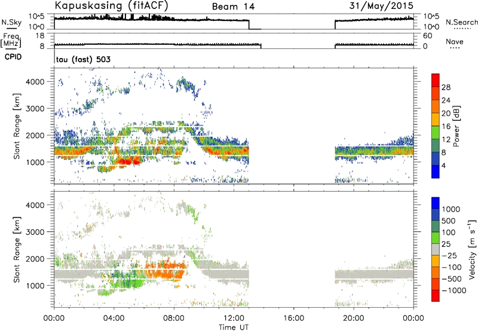Viewport: 478px width, 331px height.
Task: Click the 2000 km tick in power panel
Action: (x=35, y=135)
